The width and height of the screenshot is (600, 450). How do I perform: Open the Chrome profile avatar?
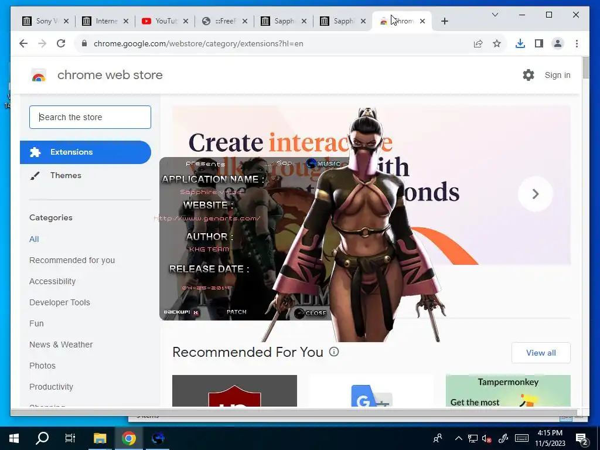pos(558,43)
